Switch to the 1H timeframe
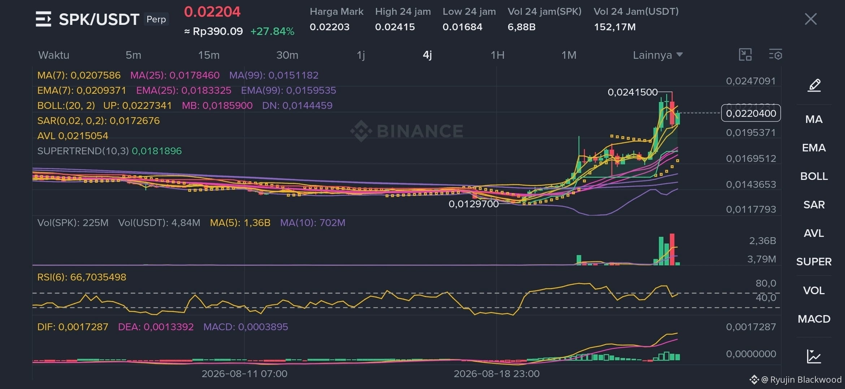This screenshot has width=845, height=389. (497, 55)
